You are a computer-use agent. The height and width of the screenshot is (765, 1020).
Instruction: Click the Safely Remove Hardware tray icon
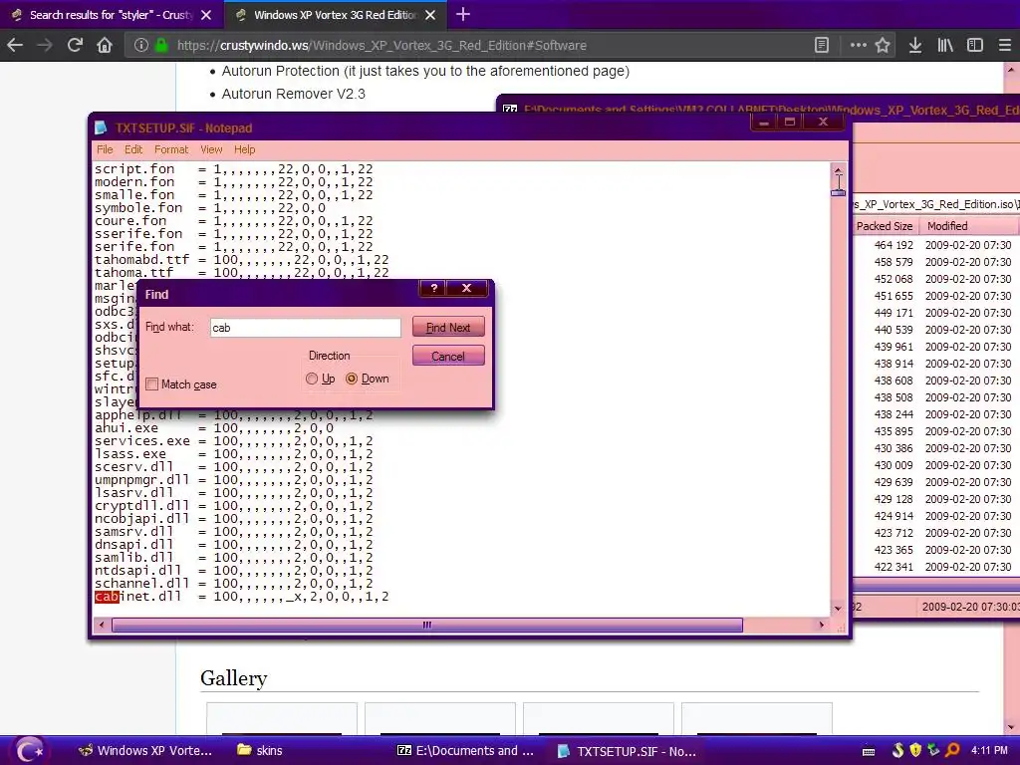click(x=933, y=751)
